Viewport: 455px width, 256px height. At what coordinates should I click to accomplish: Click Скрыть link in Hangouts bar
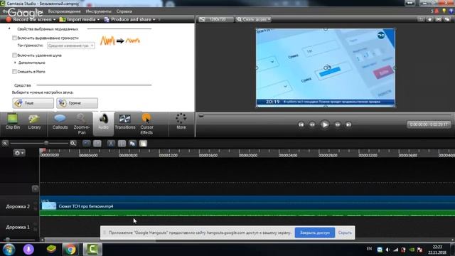345,233
